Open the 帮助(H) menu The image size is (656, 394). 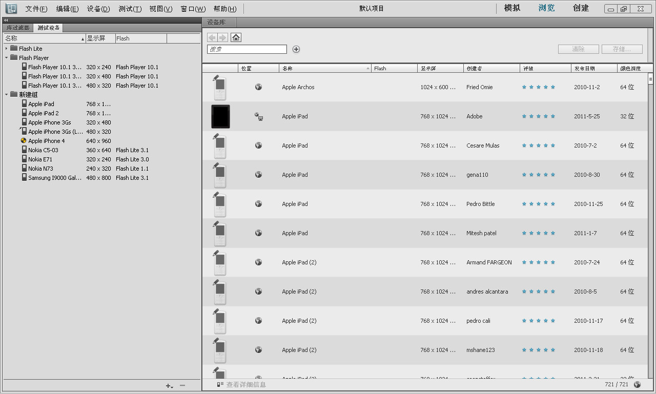pyautogui.click(x=225, y=9)
